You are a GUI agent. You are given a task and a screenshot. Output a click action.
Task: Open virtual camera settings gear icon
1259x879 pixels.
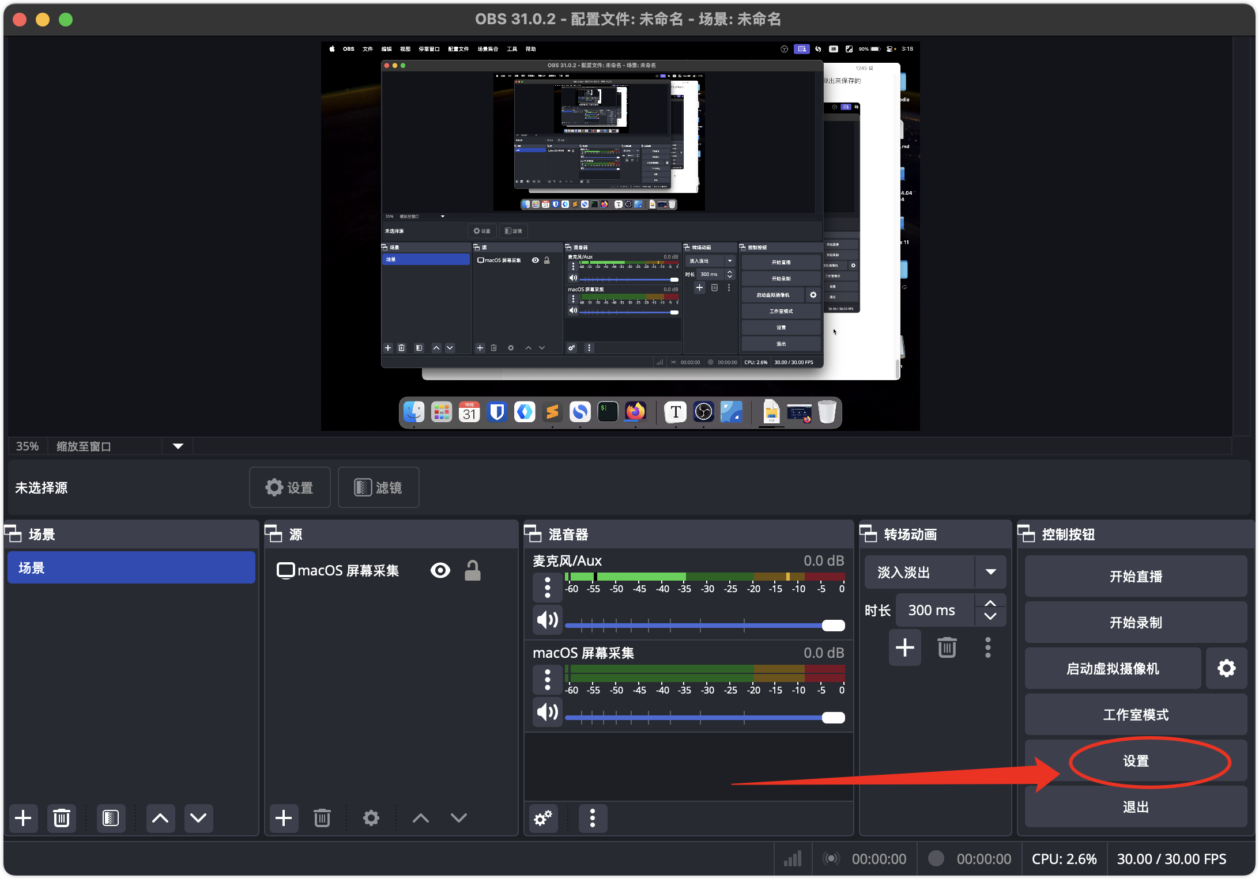tap(1227, 668)
